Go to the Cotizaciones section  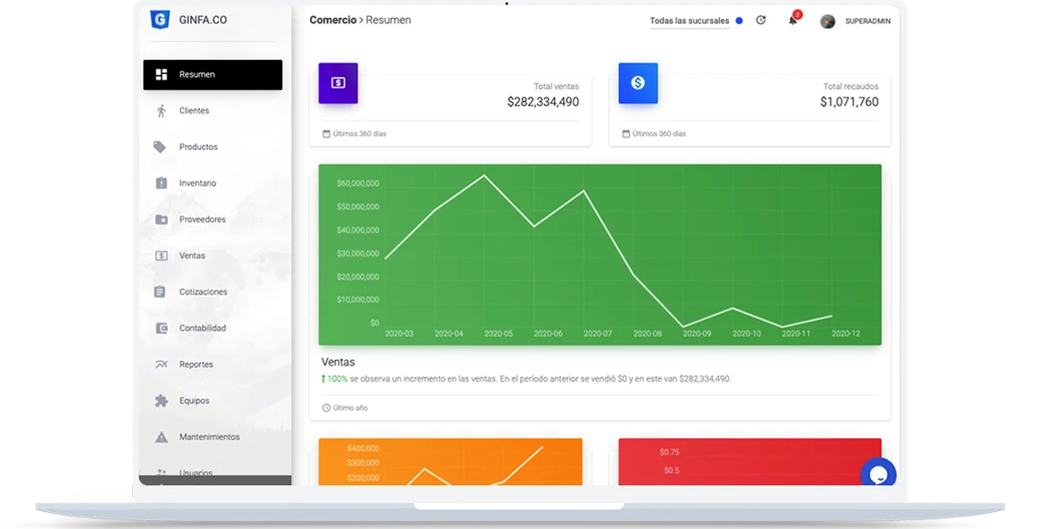pos(213,292)
